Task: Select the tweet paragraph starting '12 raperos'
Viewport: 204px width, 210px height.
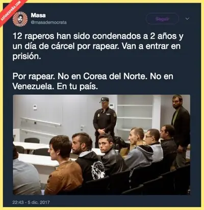Action: pos(98,46)
